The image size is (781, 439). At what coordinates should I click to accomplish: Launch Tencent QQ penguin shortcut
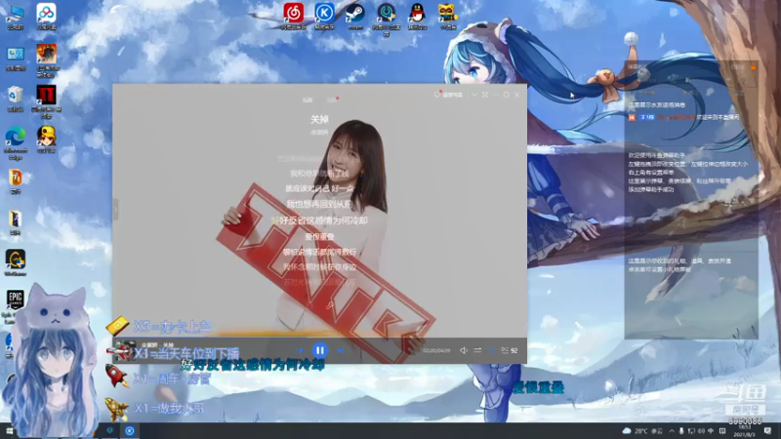418,17
